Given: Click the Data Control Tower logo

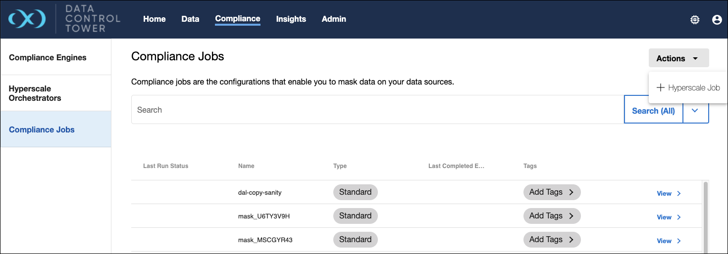Looking at the screenshot, I should point(64,19).
